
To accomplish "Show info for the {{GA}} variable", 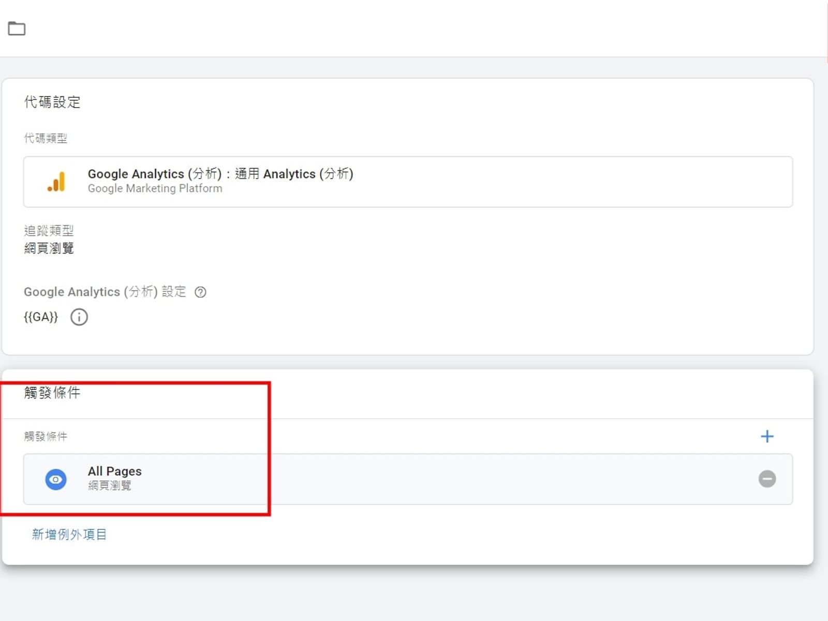I will coord(79,317).
